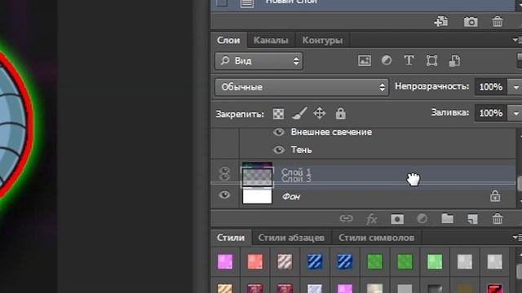This screenshot has height=293, width=522.
Task: Switch to the Слои tab
Action: [228, 40]
